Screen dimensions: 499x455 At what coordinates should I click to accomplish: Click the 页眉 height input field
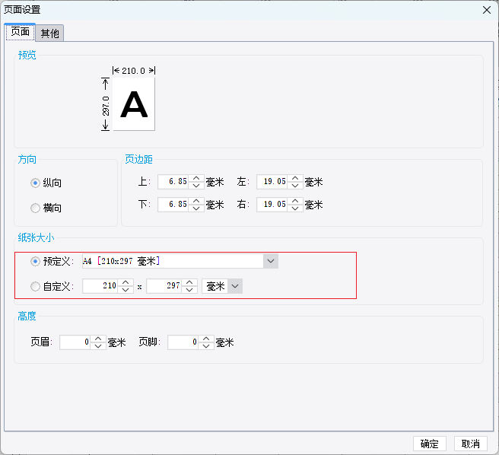75,342
